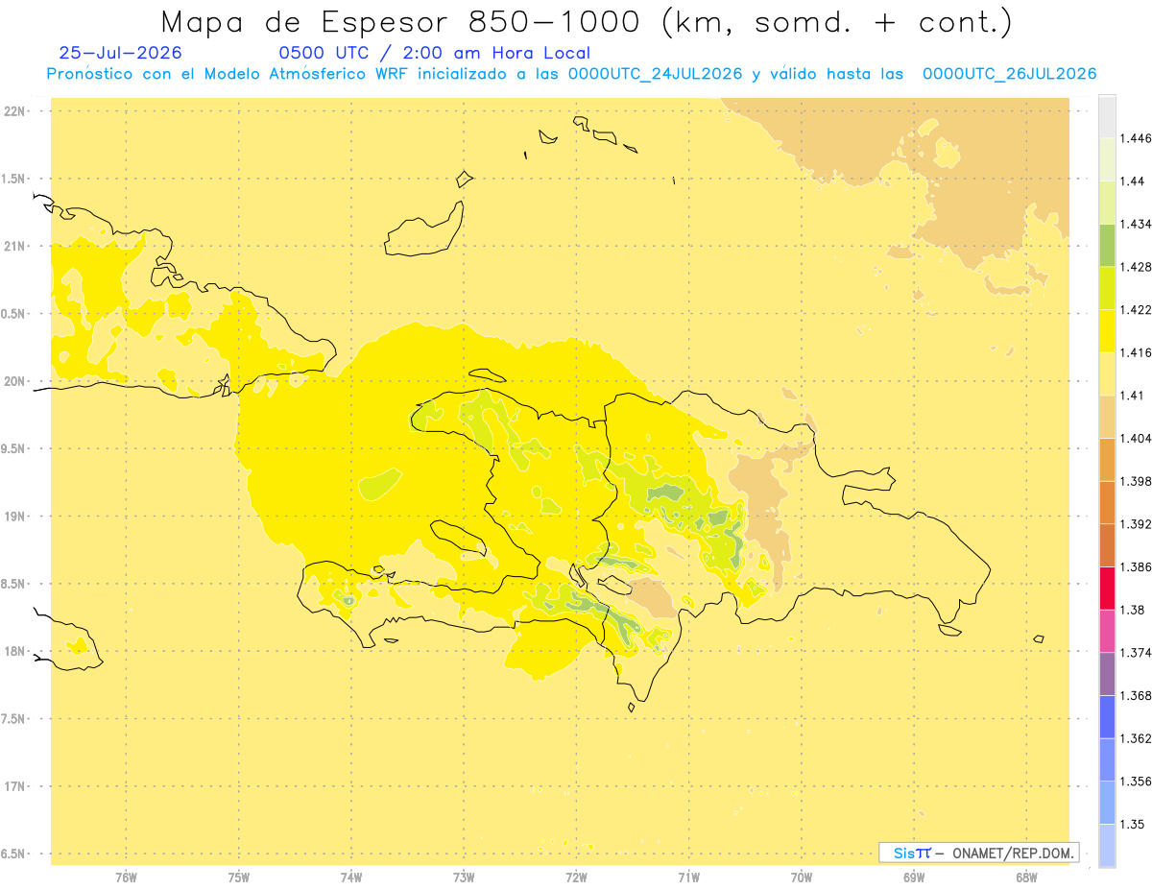Click the latitude axis label '7.5N'

coord(13,719)
